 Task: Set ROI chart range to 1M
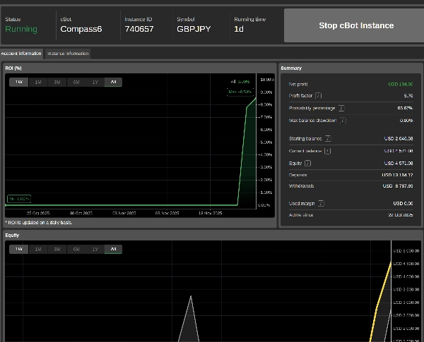pyautogui.click(x=38, y=82)
